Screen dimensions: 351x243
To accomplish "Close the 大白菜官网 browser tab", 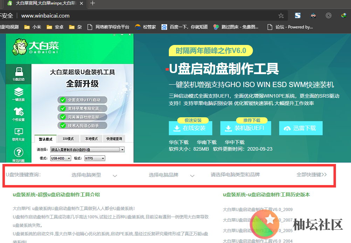I will (82, 4).
